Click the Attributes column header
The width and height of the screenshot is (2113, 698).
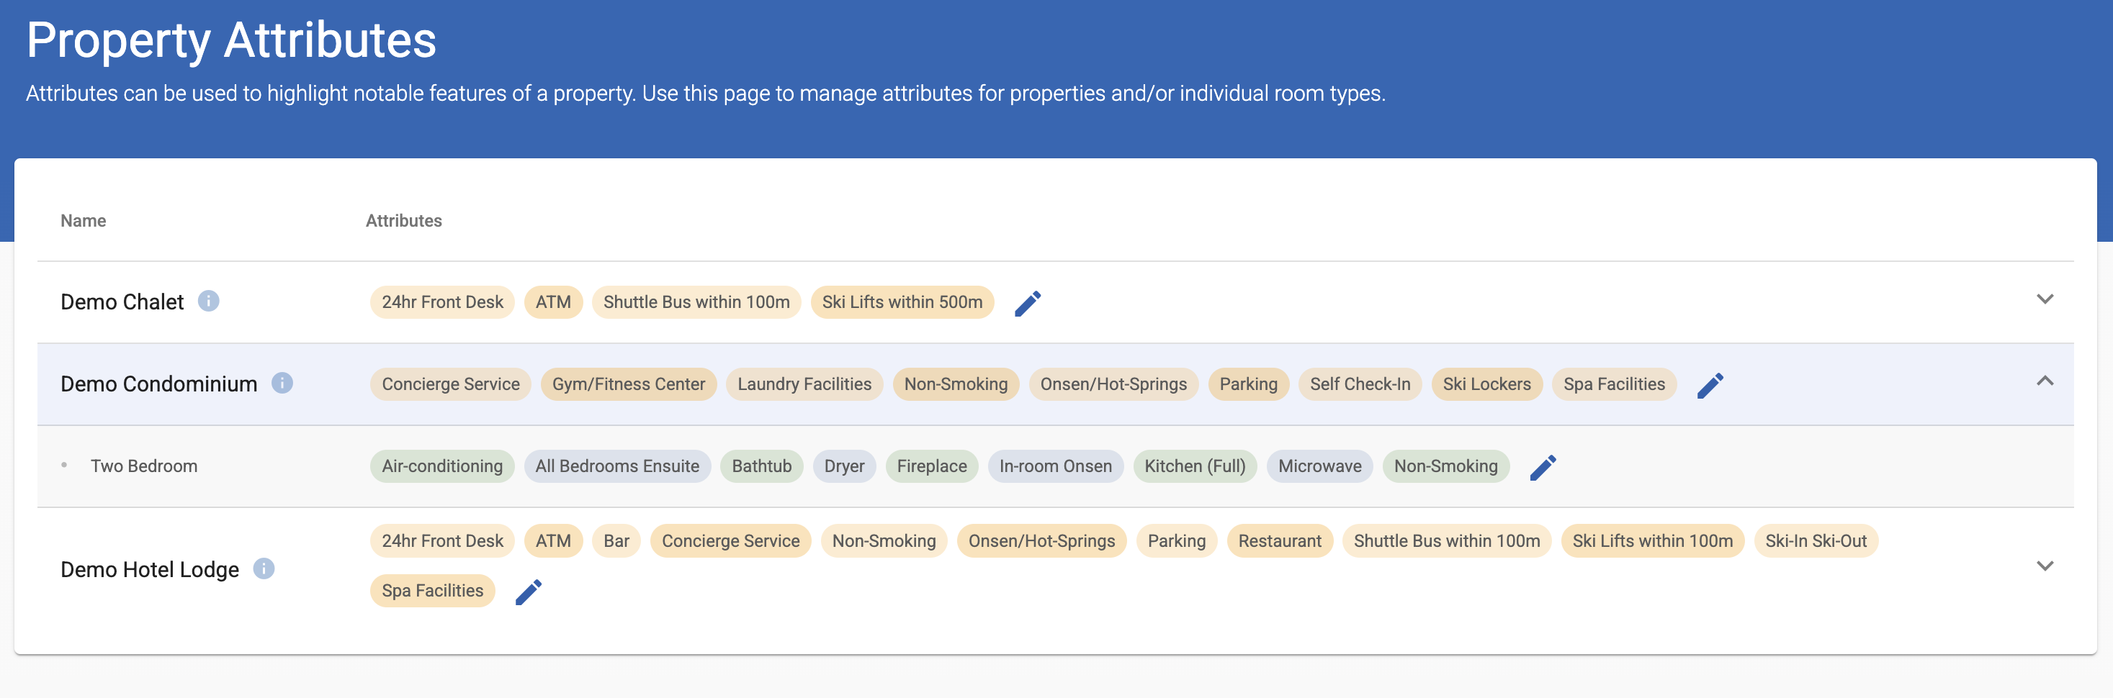click(x=403, y=220)
